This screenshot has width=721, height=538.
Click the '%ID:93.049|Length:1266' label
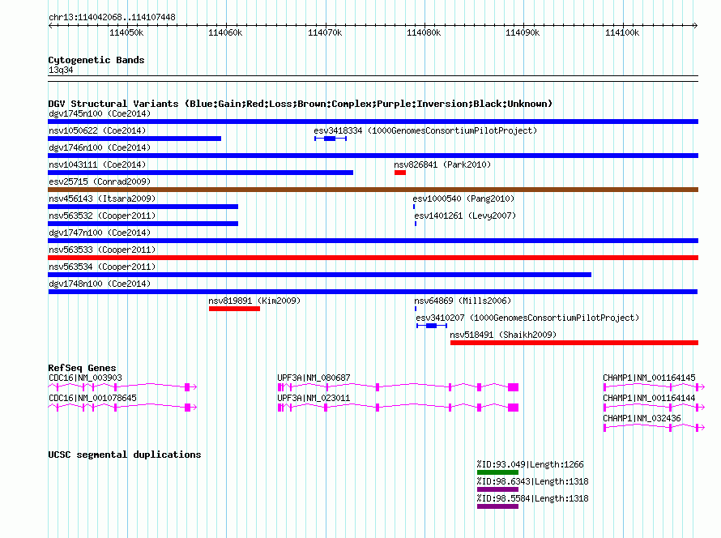(530, 464)
